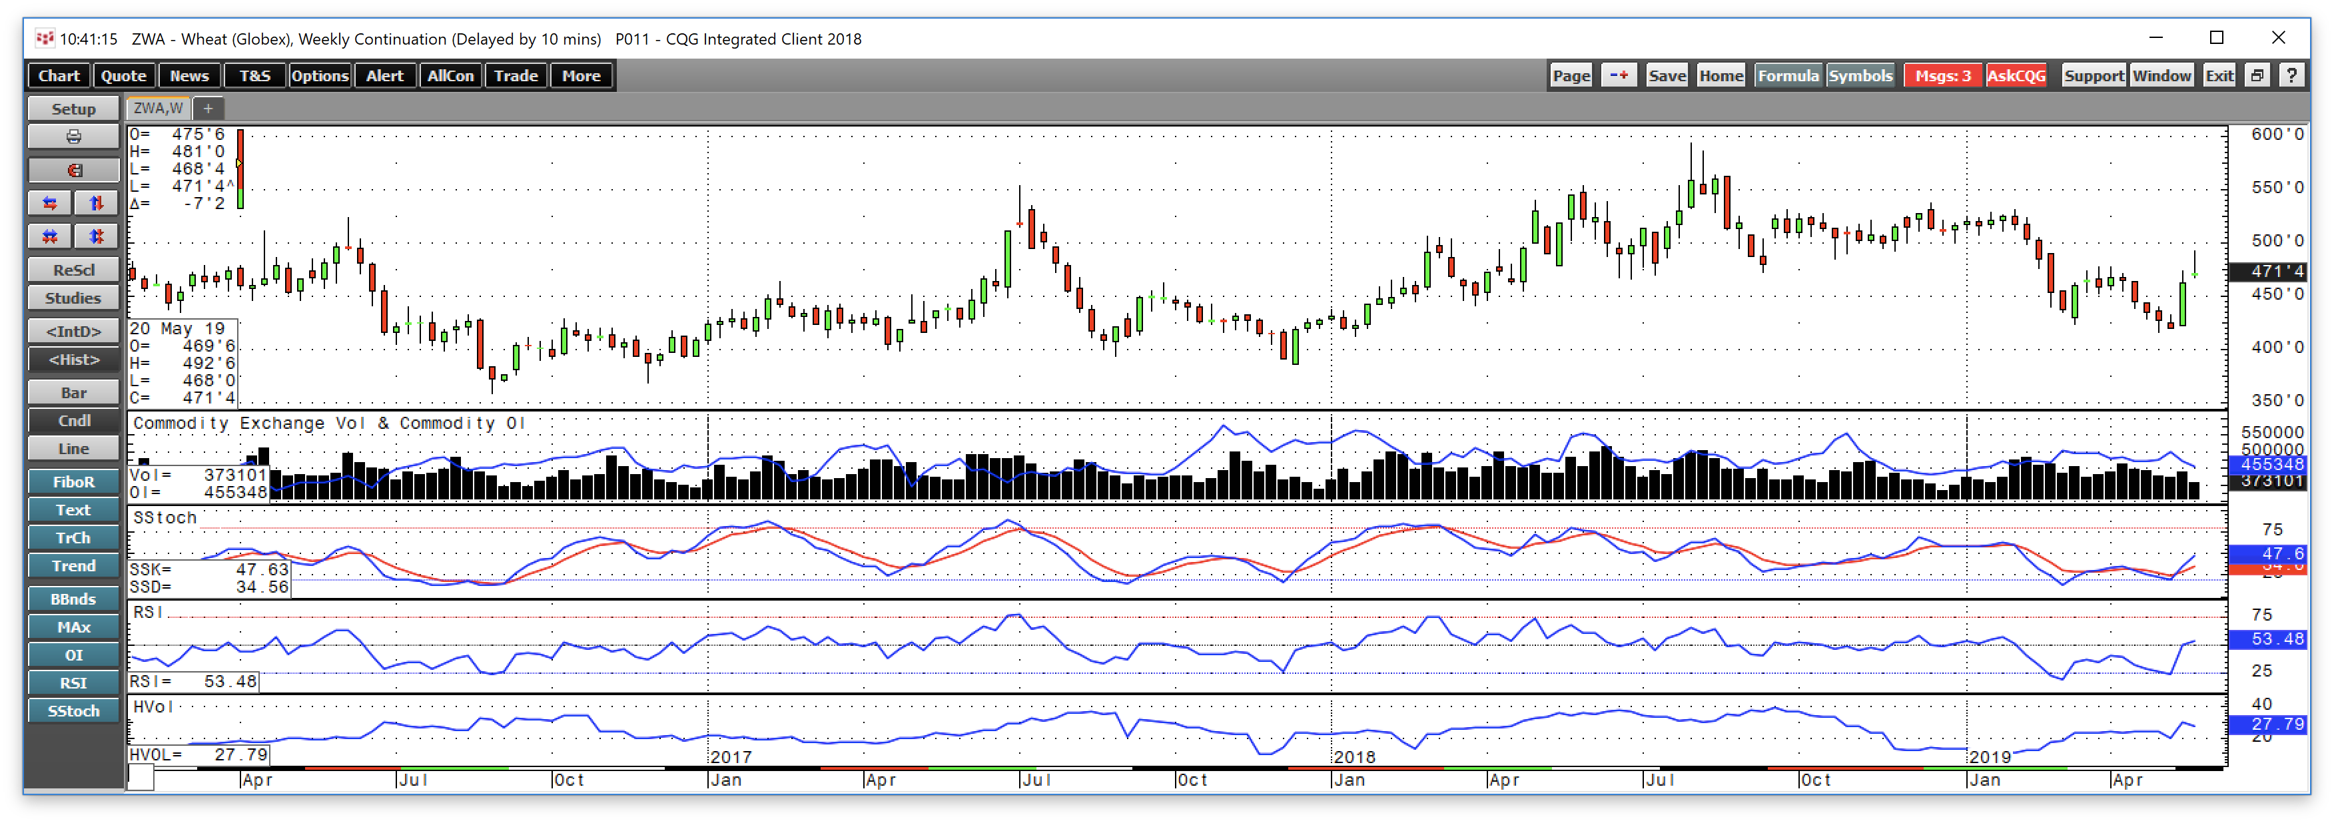Click the 2017 year marker on timeline
This screenshot has width=2334, height=823.
tap(731, 757)
